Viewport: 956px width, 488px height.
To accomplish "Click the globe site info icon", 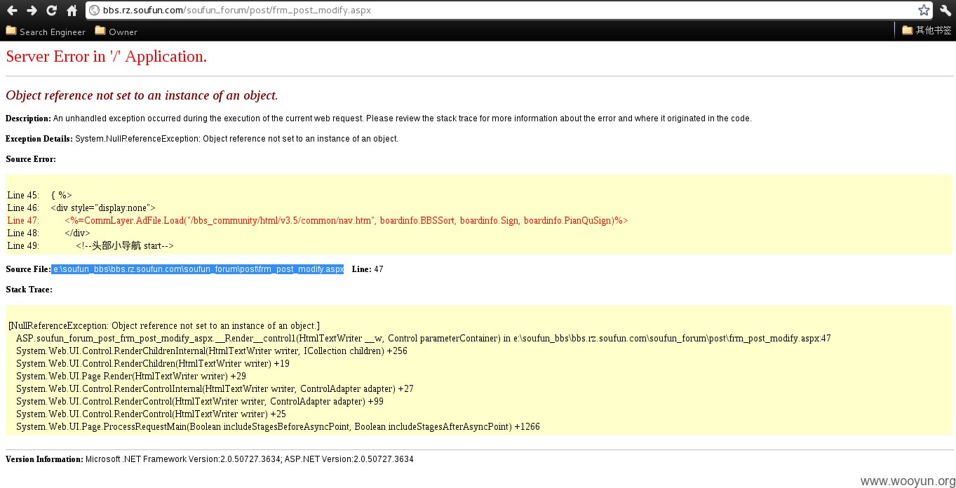I will [95, 11].
